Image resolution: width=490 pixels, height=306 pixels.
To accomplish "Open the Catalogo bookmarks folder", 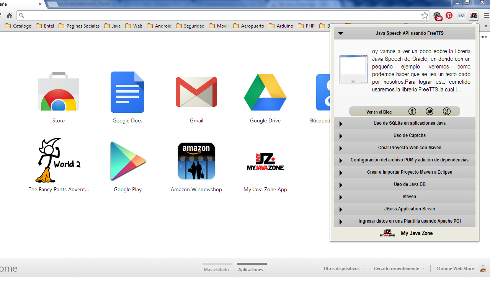I will tap(18, 26).
